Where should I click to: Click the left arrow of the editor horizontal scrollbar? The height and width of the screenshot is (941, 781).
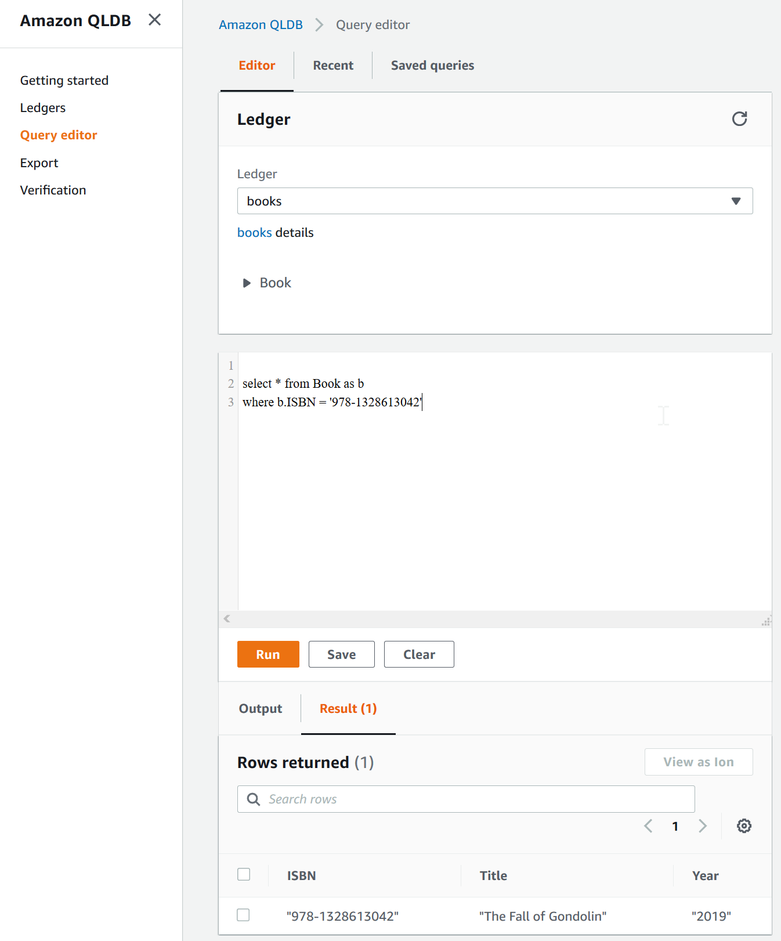[x=227, y=619]
